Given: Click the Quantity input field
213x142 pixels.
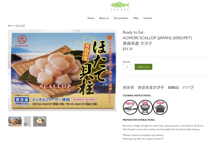Looking at the screenshot, I should [127, 67].
